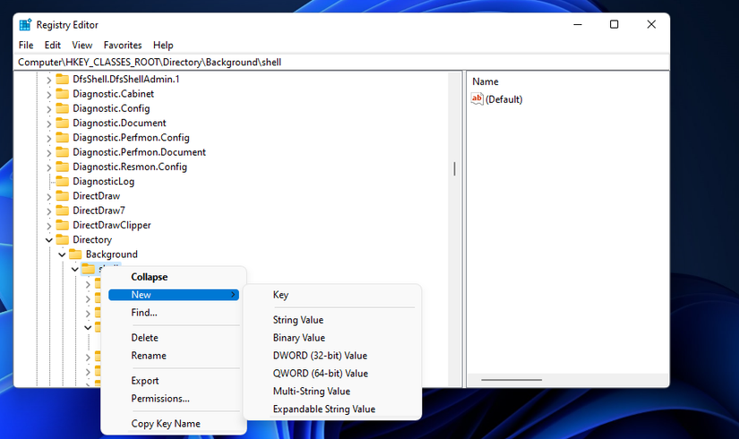Click the Diagnostic.Document folder icon

coord(62,123)
